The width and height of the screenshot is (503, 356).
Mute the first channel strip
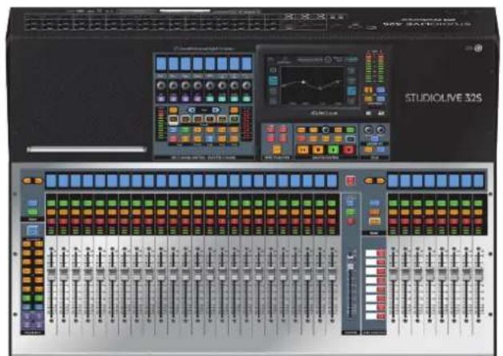[x=51, y=221]
